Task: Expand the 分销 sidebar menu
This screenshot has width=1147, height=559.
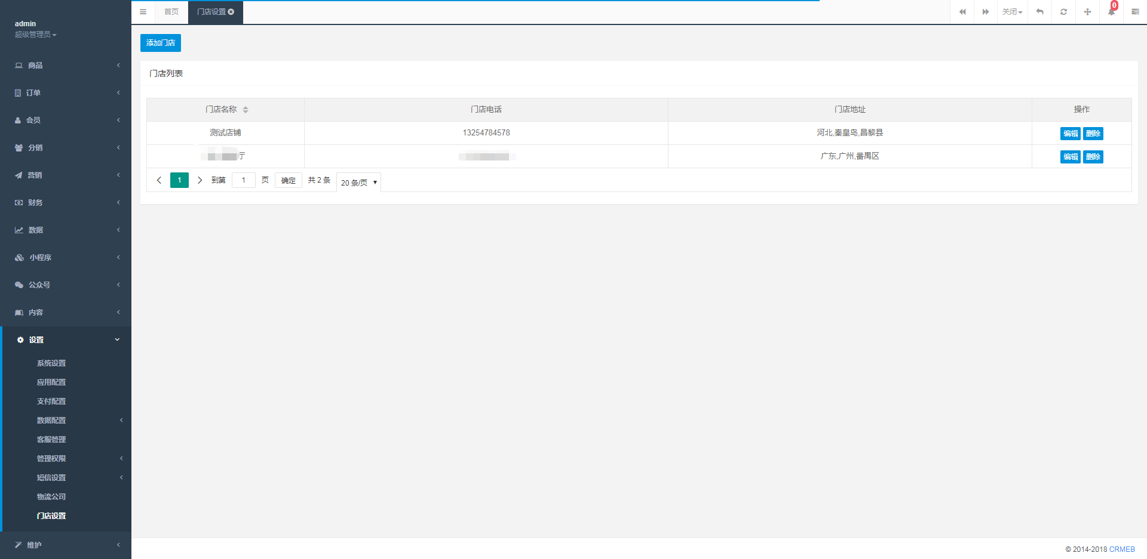Action: [x=66, y=147]
